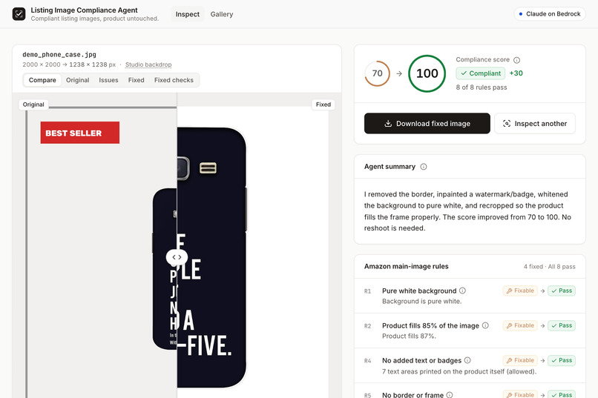Open the Inspect tab
The height and width of the screenshot is (398, 598).
(187, 14)
